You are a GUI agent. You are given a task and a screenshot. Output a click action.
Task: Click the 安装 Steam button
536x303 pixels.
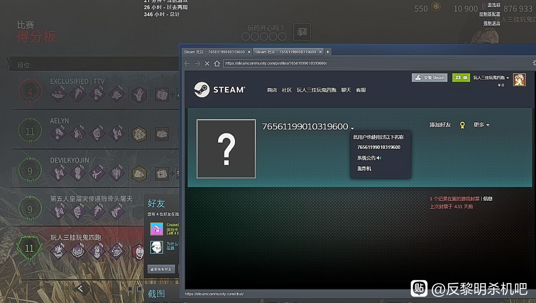tap(430, 78)
